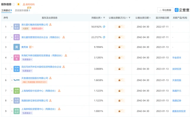This screenshot has width=190, height=117.
Task: Expand row 9 shareholder details
Action: click(12, 111)
